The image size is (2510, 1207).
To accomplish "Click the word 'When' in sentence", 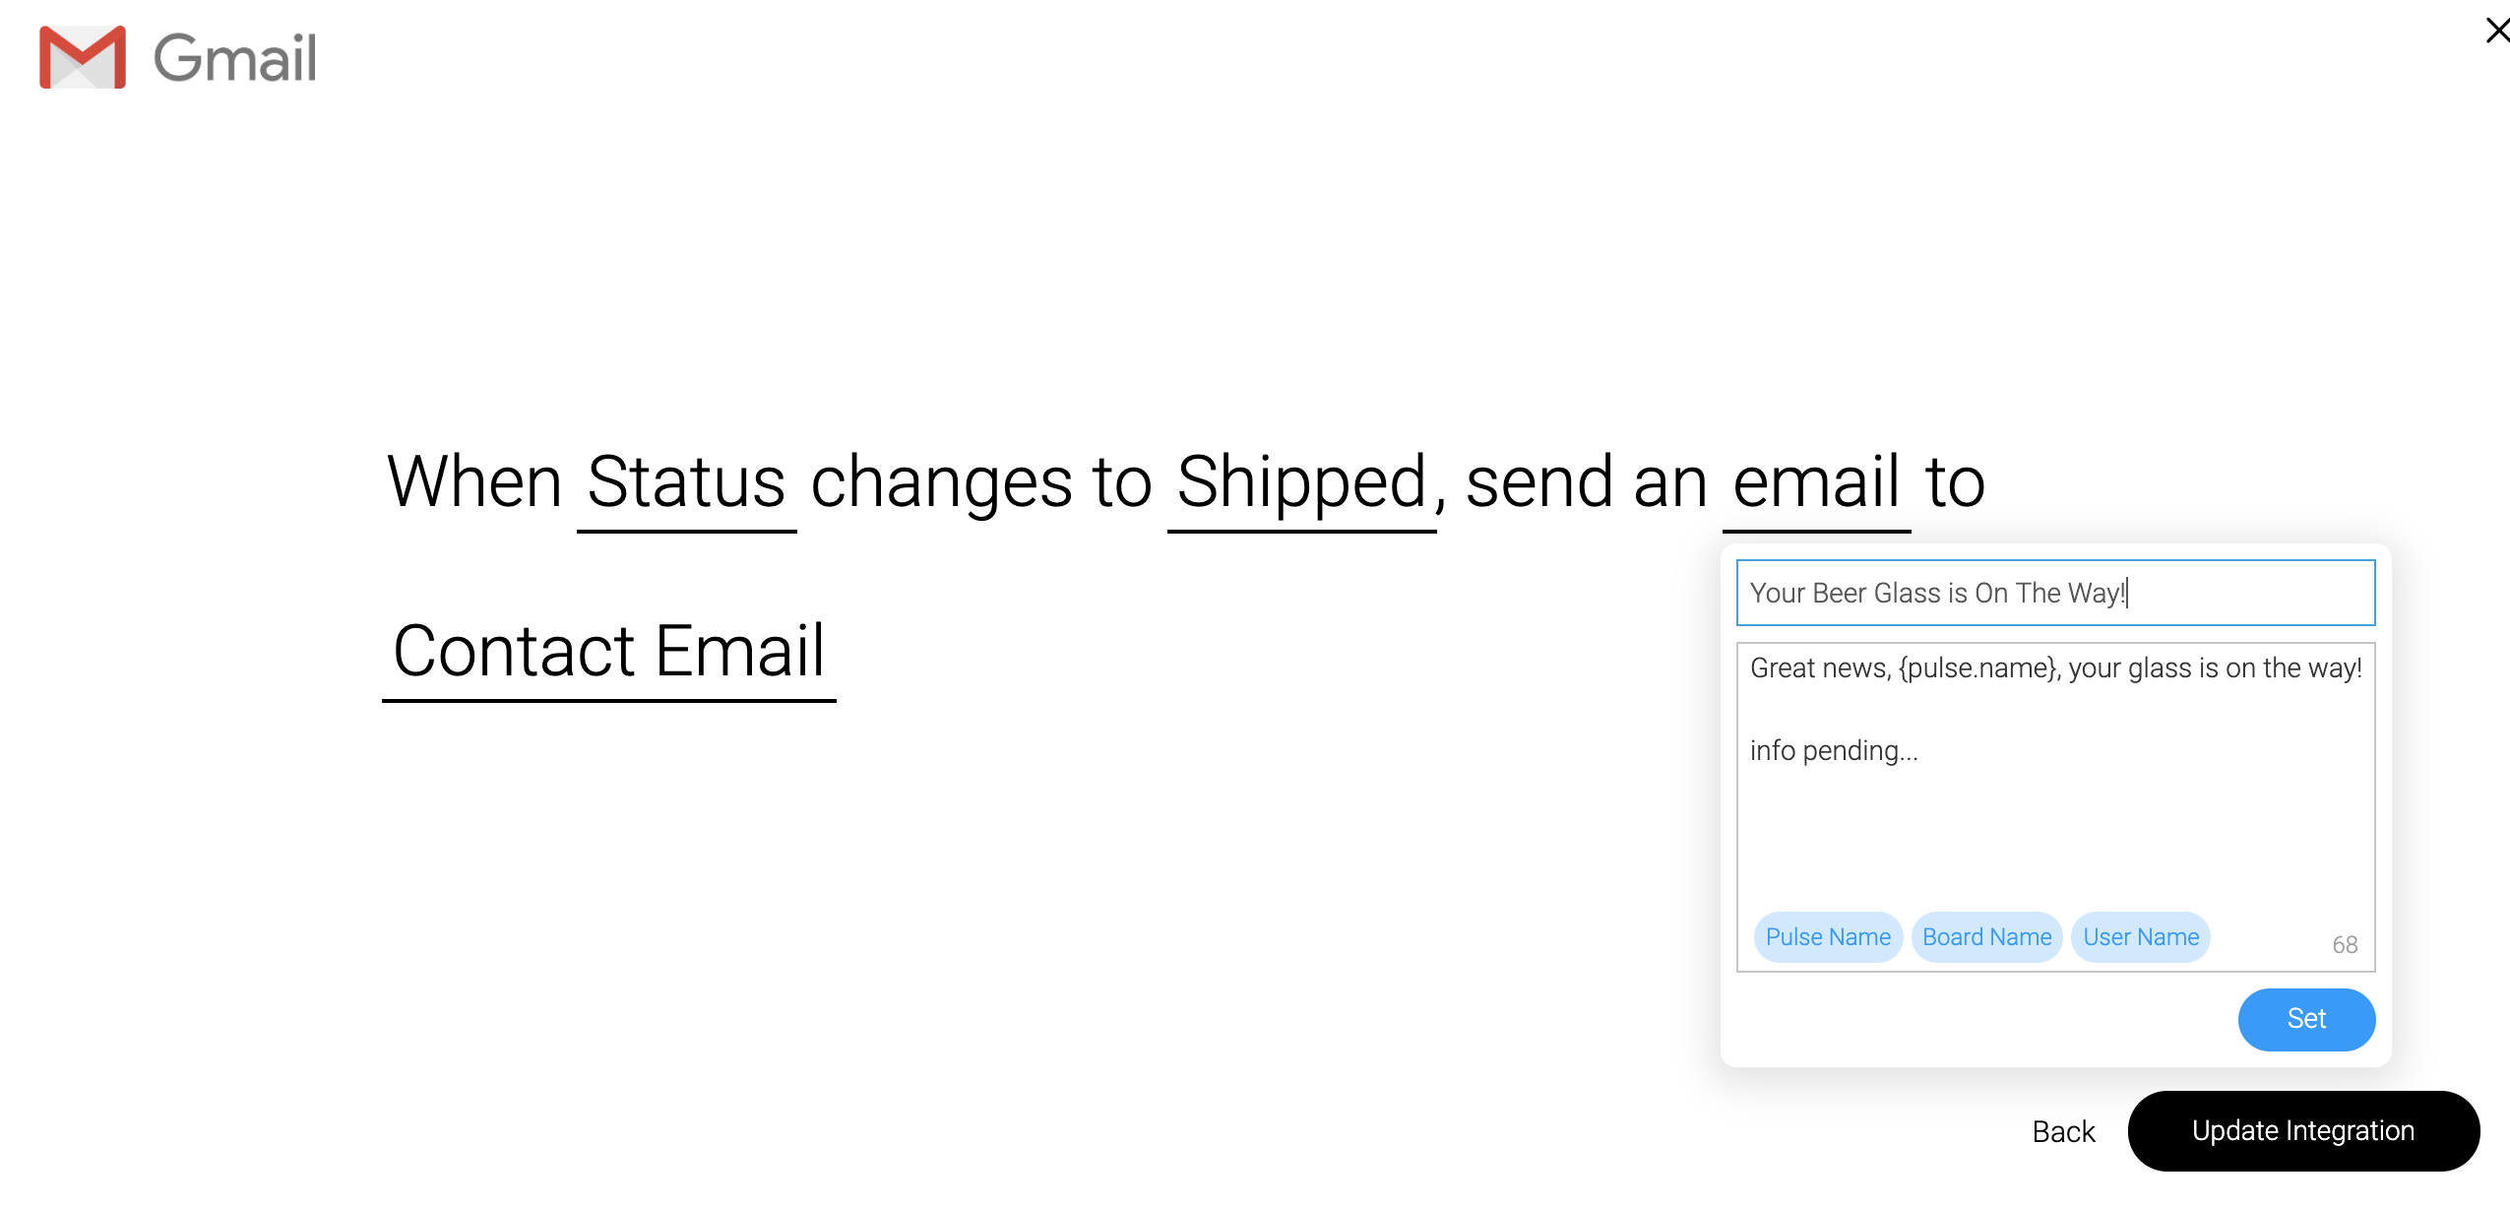I will click(x=474, y=483).
